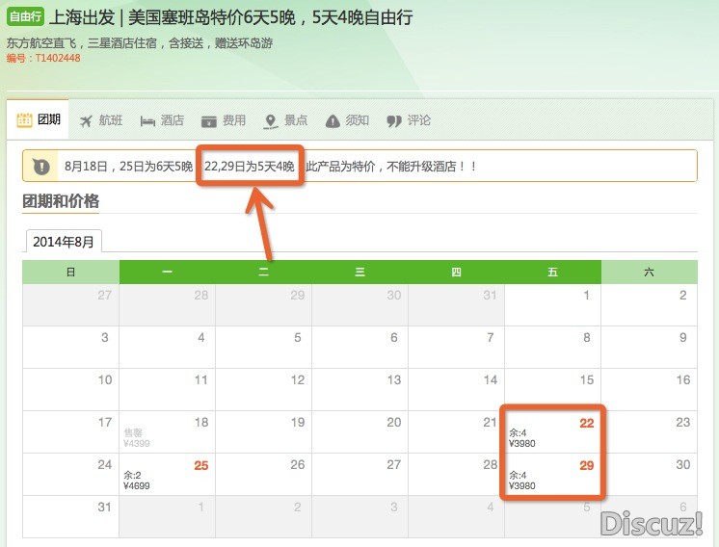Click the 二 Tuesday column header
719x547 pixels.
(264, 273)
